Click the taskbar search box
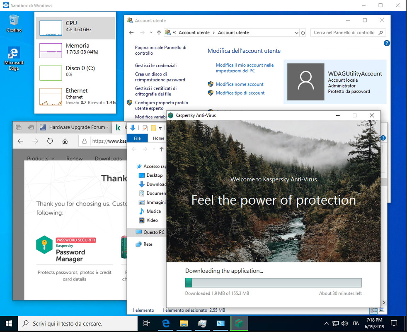 tap(78, 323)
